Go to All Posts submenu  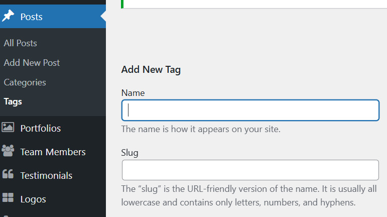(20, 43)
